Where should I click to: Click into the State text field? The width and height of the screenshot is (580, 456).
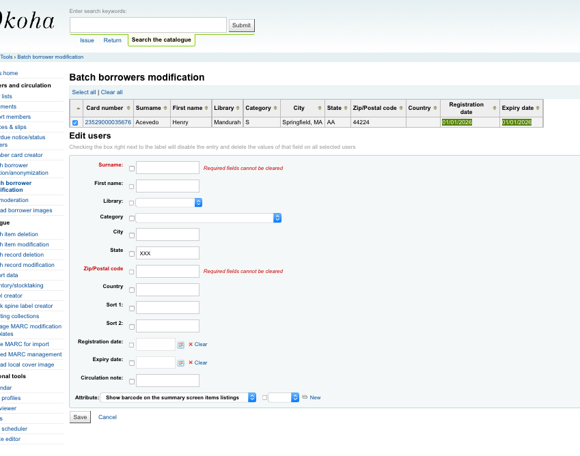pos(167,253)
